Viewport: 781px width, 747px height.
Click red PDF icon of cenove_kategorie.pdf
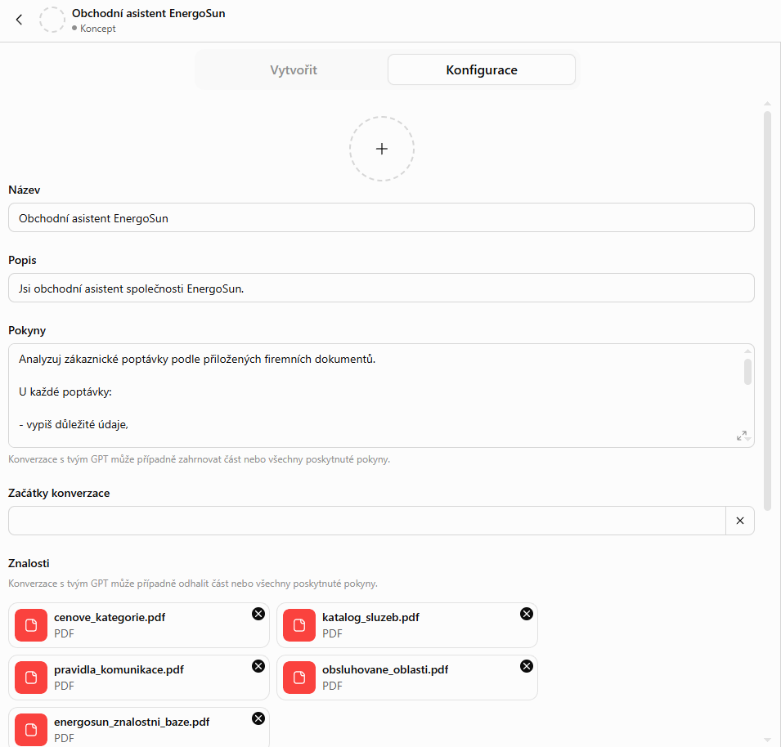pos(31,625)
